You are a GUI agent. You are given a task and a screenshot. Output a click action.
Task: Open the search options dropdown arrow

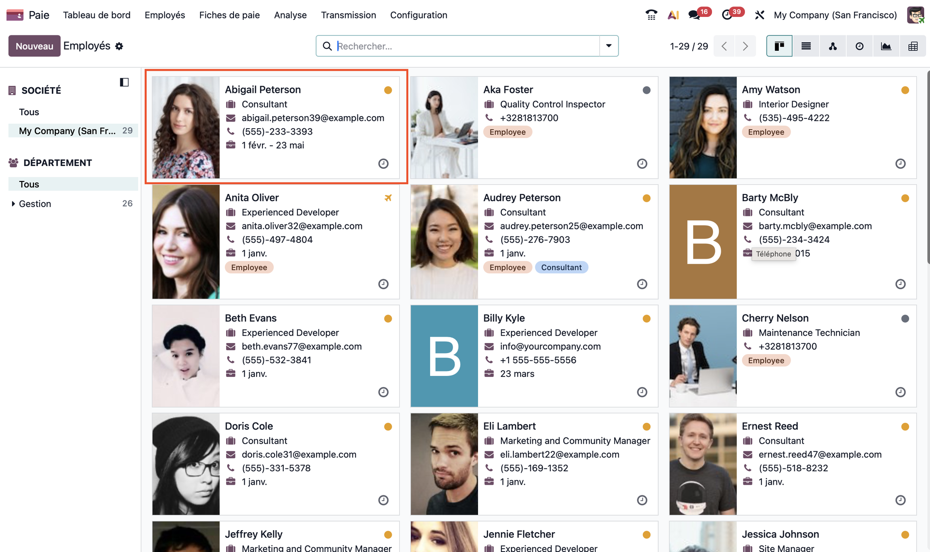pyautogui.click(x=609, y=46)
